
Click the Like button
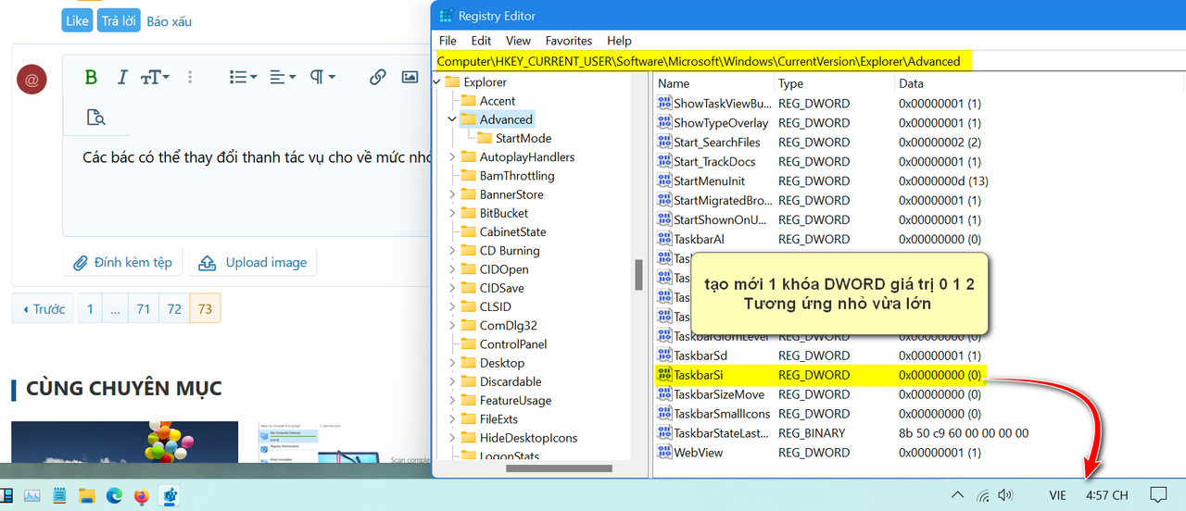point(78,20)
